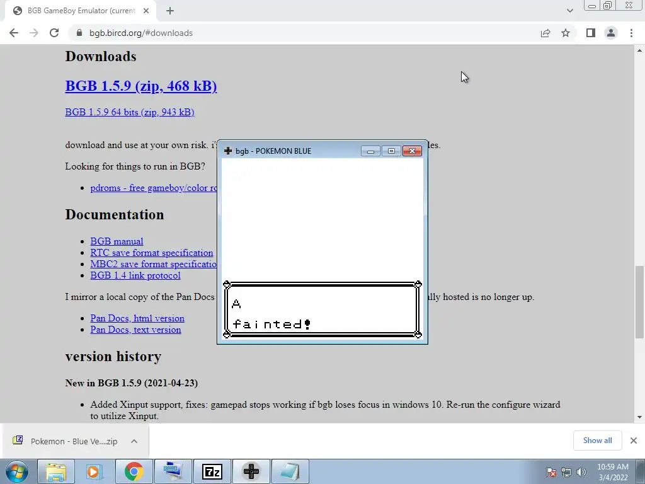This screenshot has height=484, width=645.
Task: Open the BGB manual link
Action: 117,241
